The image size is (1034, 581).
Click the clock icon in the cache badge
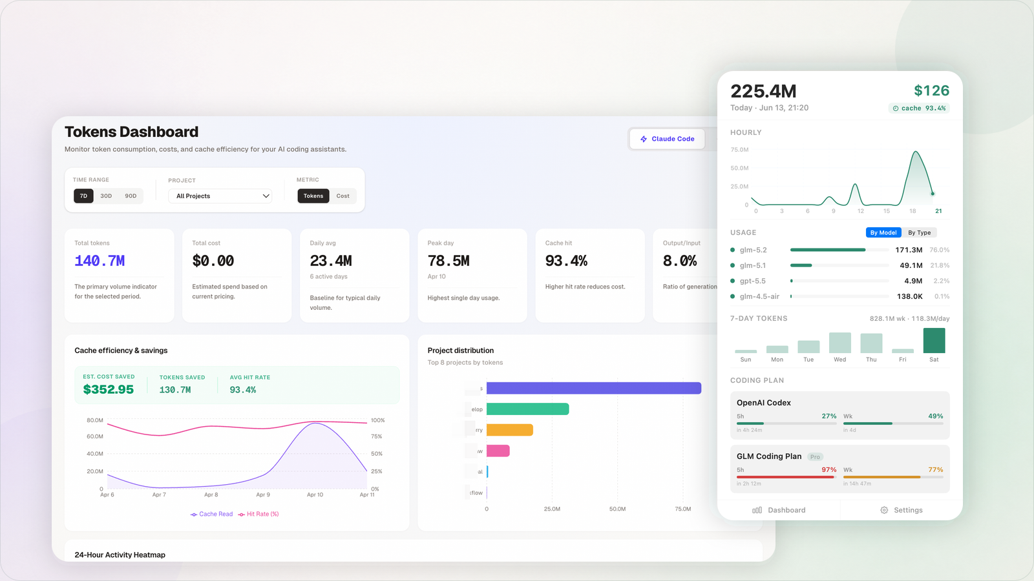(x=896, y=108)
